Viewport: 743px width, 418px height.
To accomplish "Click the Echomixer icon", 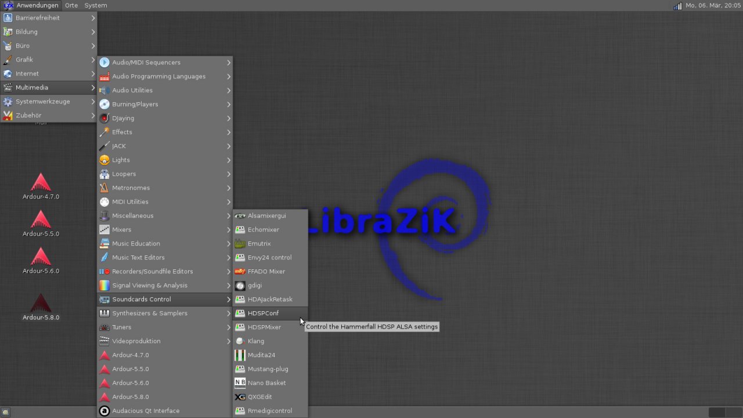I will (x=240, y=229).
